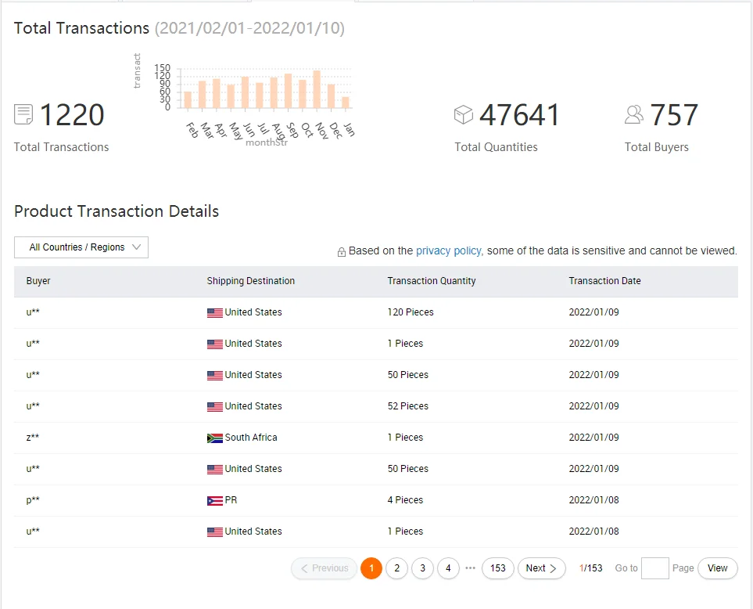Go to page 2
Screen dimensions: 753x609
[396, 568]
